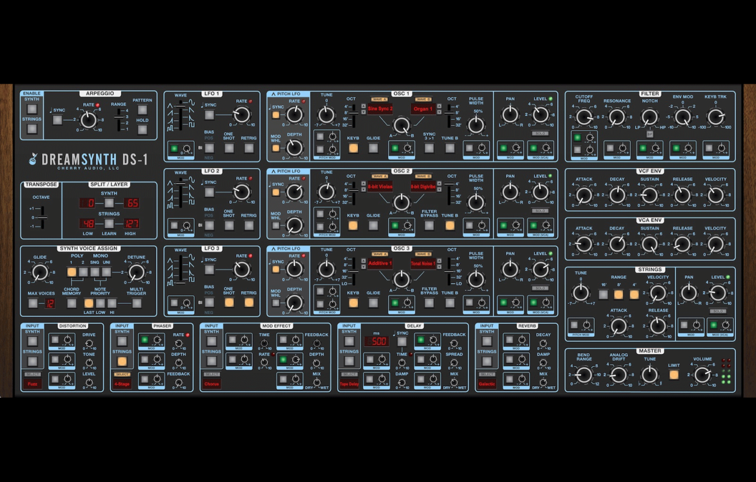Click Arpeggio Pattern button

pyautogui.click(x=142, y=109)
